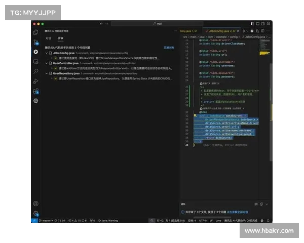The image size is (304, 243).
Task: Click editor minimap overview
Action: [264, 48]
